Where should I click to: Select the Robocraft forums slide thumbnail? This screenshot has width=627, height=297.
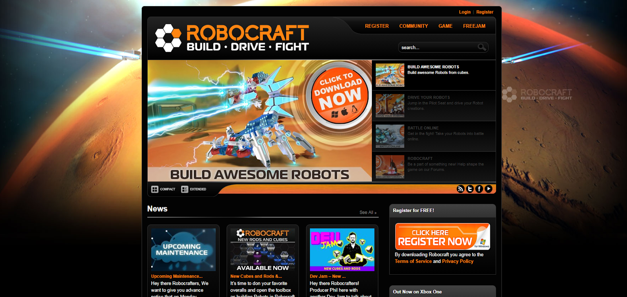tap(390, 167)
